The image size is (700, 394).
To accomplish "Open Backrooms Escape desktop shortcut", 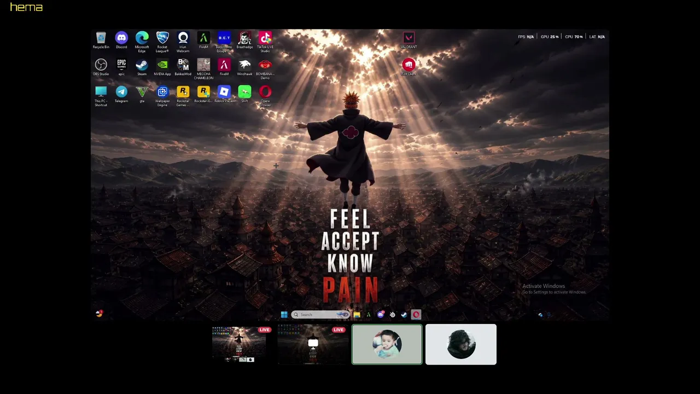I will tap(224, 42).
